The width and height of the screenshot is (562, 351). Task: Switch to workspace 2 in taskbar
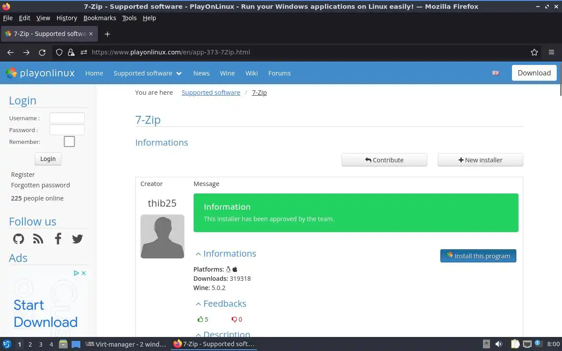click(x=30, y=344)
